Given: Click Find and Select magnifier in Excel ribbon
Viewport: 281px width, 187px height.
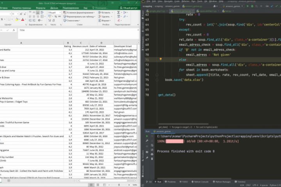Looking at the screenshot, I should tap(125, 16).
